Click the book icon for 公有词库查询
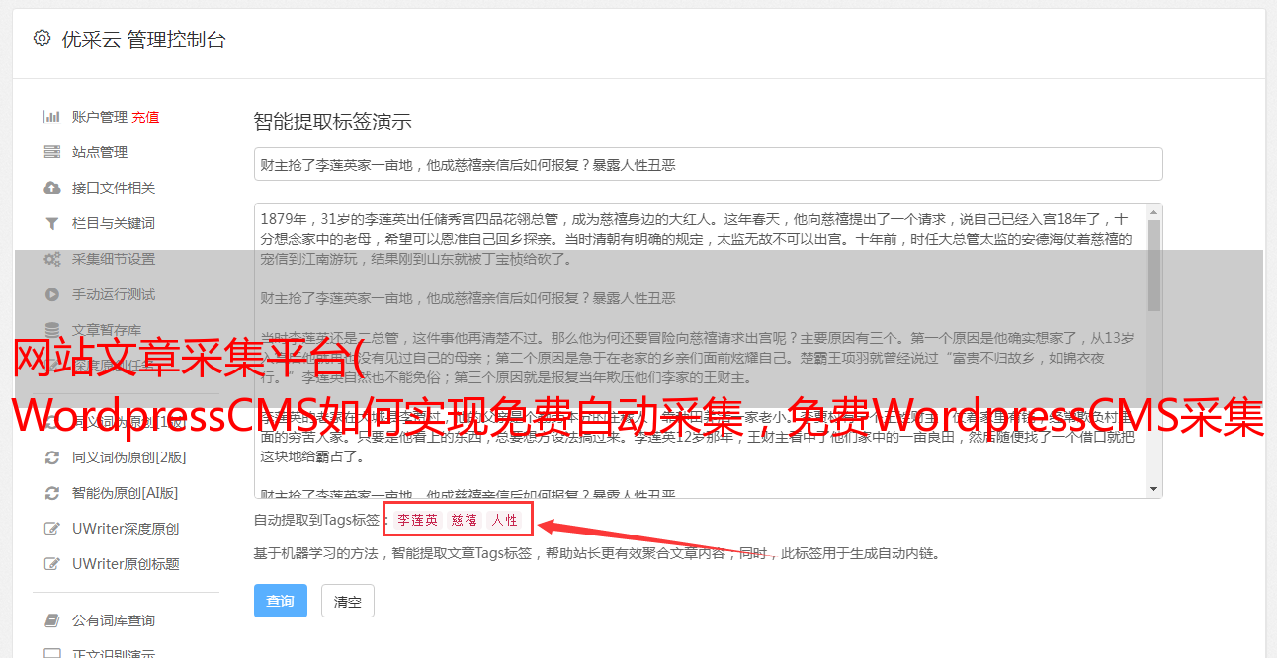The width and height of the screenshot is (1277, 658). pyautogui.click(x=51, y=620)
